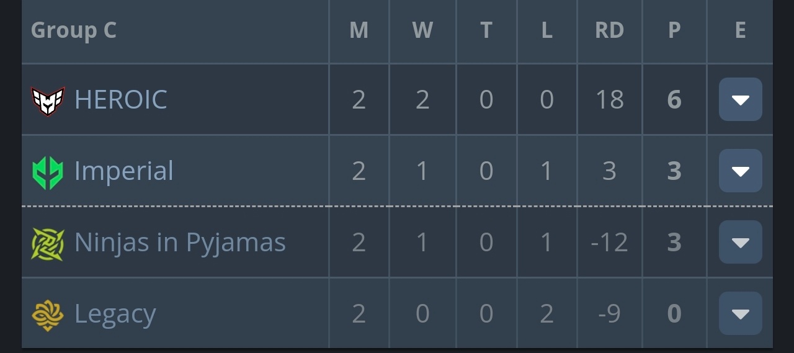
Task: Click the Imperial green logo icon
Action: click(x=48, y=171)
